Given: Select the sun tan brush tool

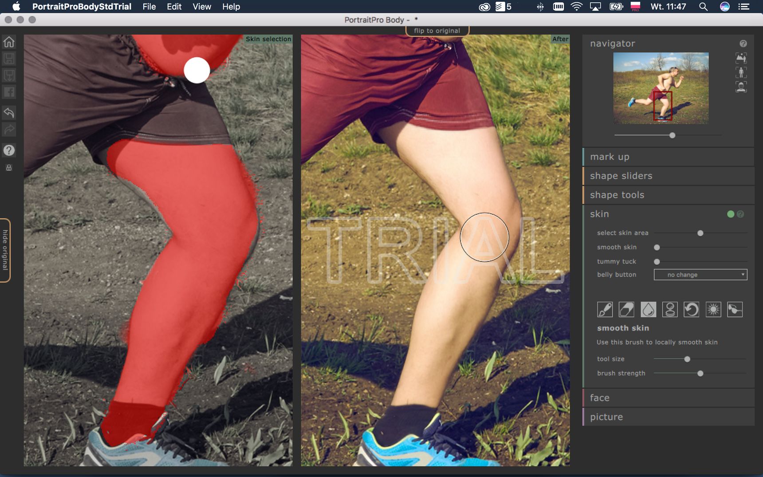Looking at the screenshot, I should 713,309.
